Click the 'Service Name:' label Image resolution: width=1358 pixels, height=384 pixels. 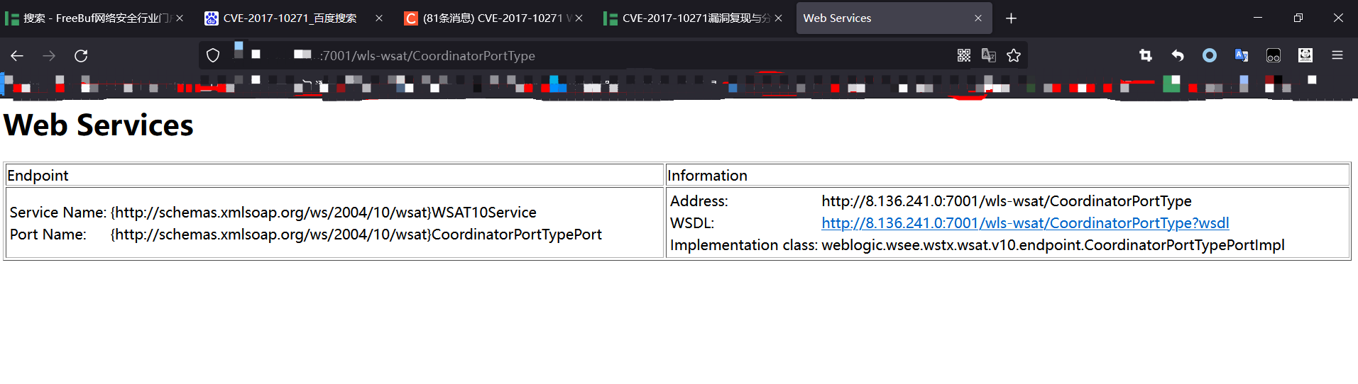tap(58, 213)
